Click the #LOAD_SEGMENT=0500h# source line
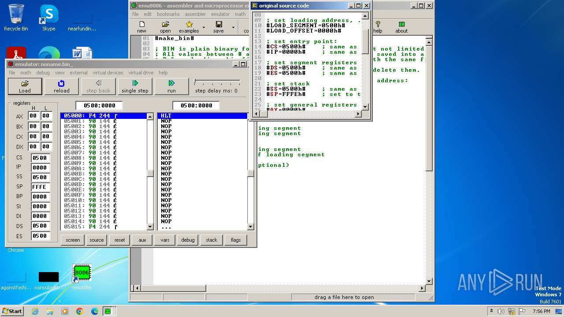The image size is (564, 317). [306, 26]
